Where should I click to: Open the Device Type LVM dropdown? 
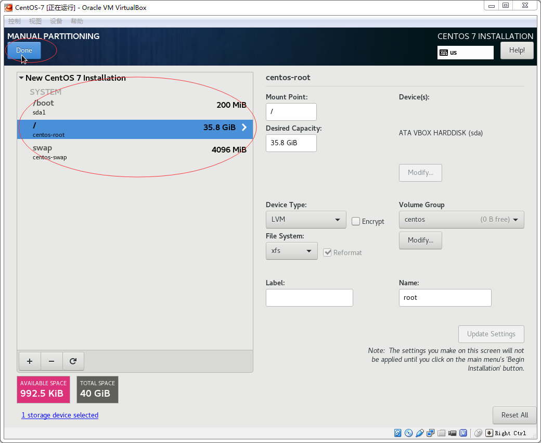coord(306,220)
